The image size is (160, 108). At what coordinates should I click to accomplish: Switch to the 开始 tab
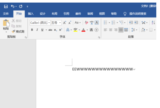[x=19, y=14]
